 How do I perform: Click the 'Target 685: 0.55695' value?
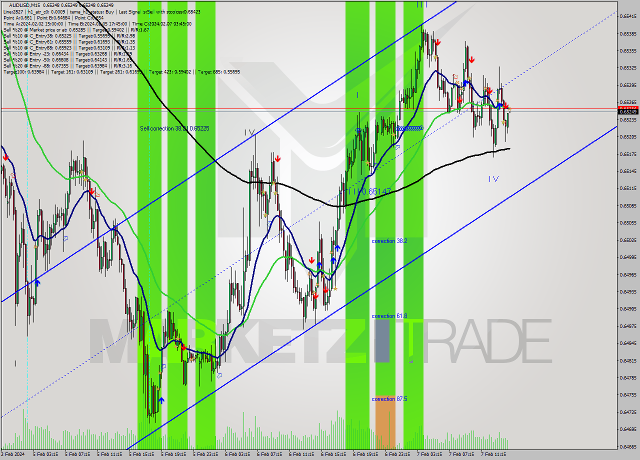[x=219, y=71]
